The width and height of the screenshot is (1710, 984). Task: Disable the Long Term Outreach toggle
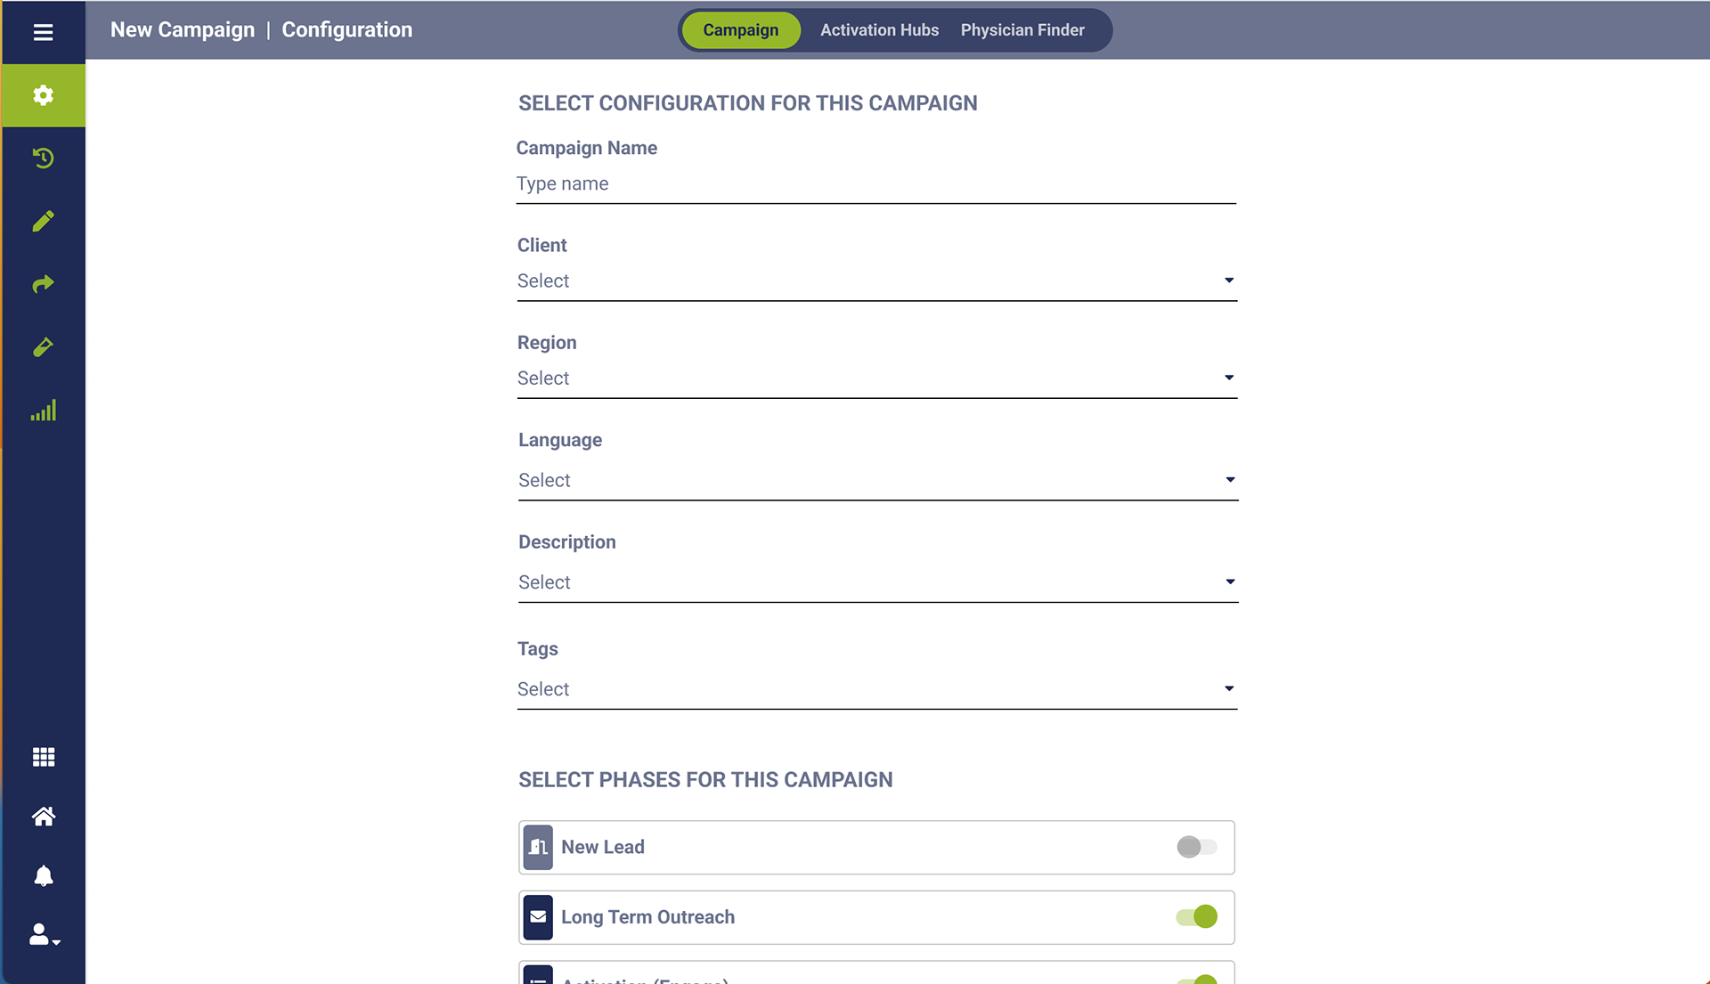tap(1196, 916)
